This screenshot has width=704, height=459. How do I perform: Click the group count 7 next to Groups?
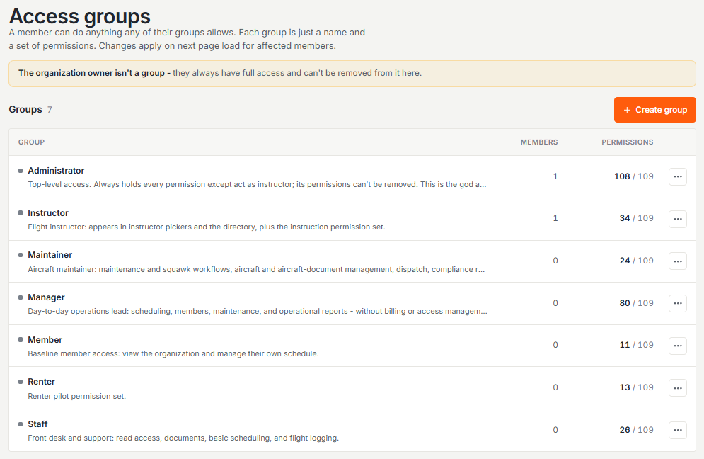(50, 110)
